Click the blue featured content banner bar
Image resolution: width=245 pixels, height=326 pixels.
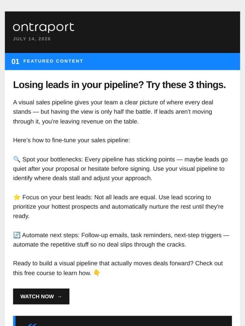pyautogui.click(x=122, y=61)
